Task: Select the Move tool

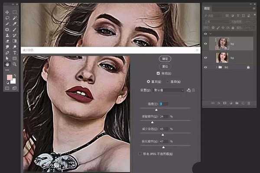Action: click(x=7, y=12)
